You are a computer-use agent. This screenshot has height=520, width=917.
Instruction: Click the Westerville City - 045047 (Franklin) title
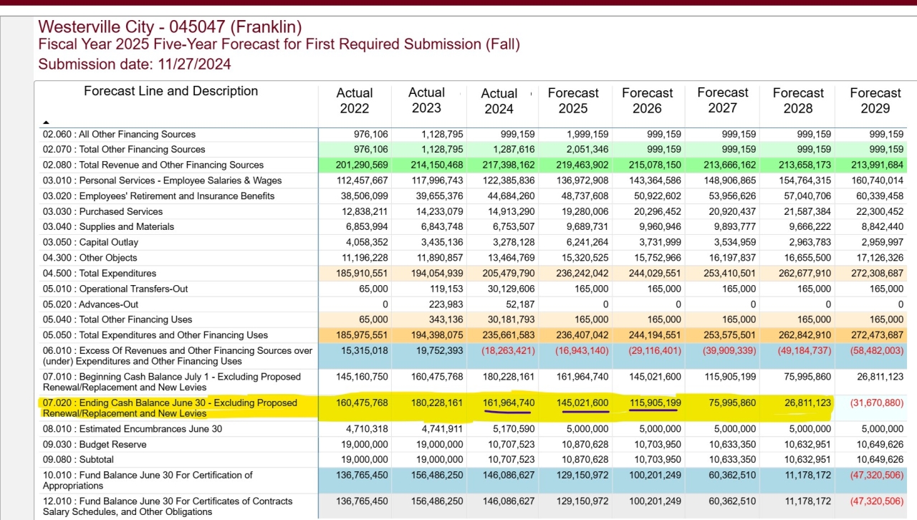pos(170,27)
